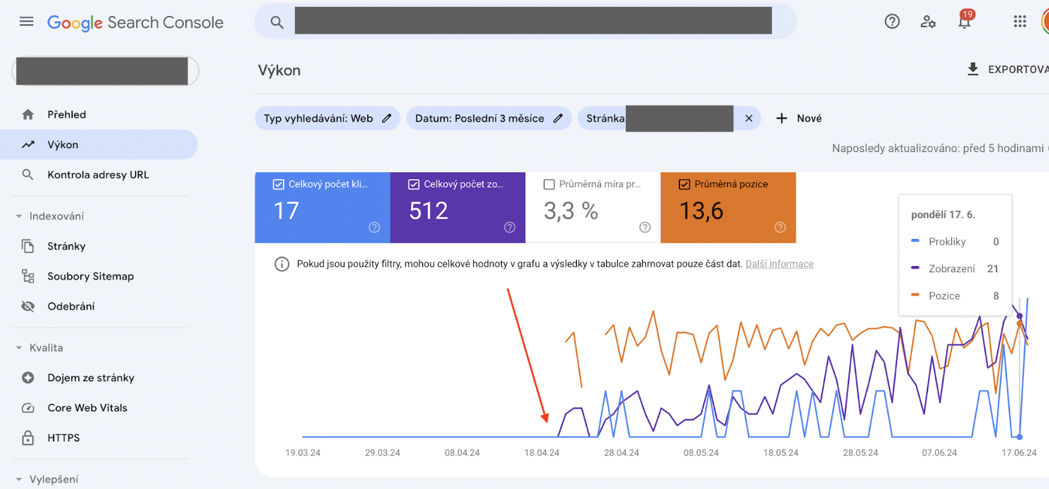Screen dimensions: 1049x489
Task: Click the Dojem ze stránky icon
Action: pyautogui.click(x=28, y=378)
